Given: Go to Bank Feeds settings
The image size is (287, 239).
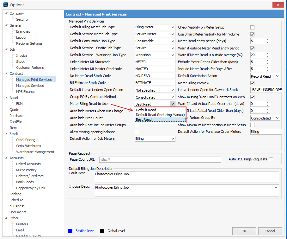Looking at the screenshot, I should [x=25, y=182].
